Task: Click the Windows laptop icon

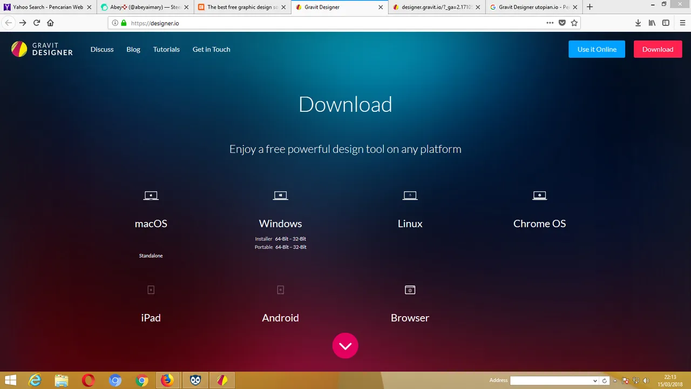Action: point(280,196)
